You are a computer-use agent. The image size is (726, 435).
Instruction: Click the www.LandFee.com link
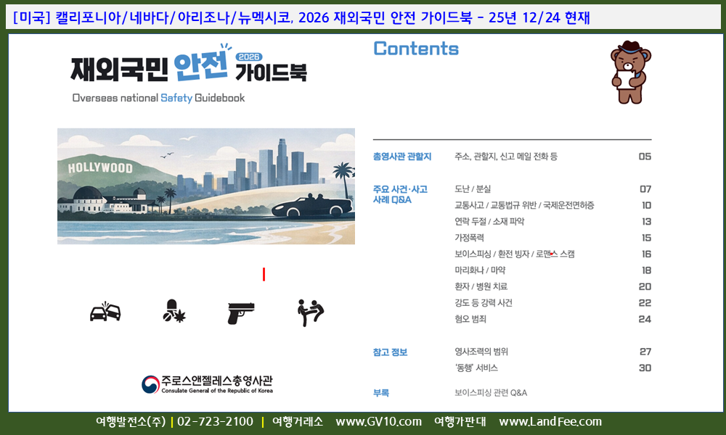click(x=550, y=422)
